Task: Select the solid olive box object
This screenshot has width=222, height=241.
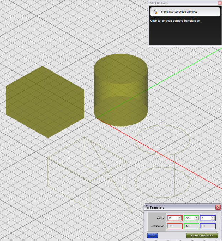Action: pyautogui.click(x=44, y=101)
